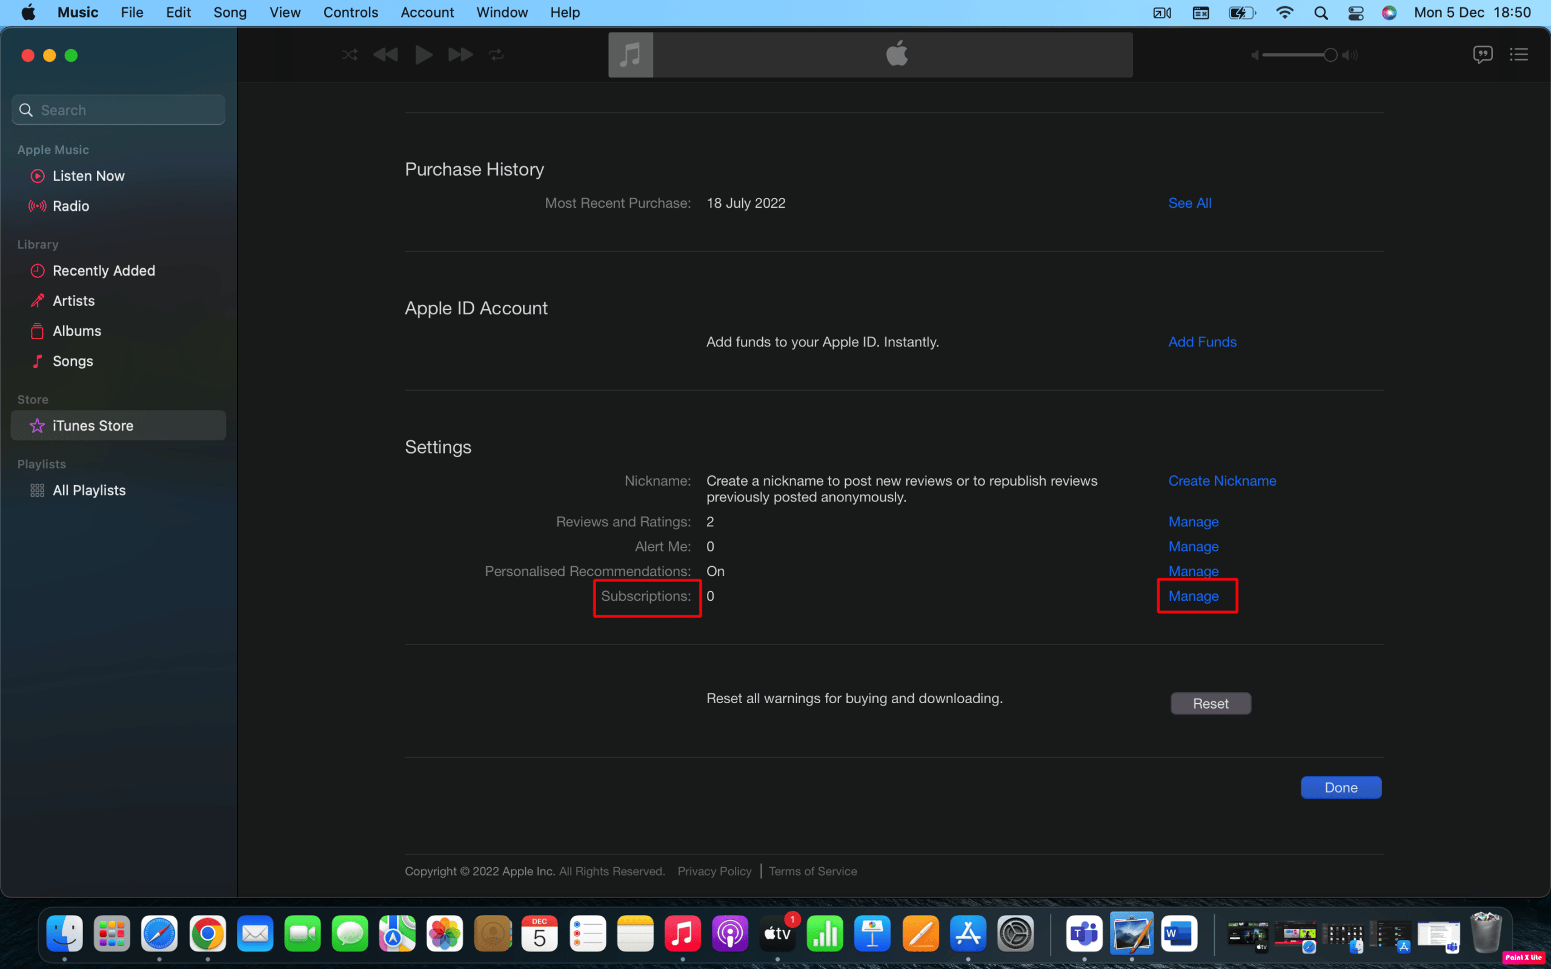The height and width of the screenshot is (969, 1551).
Task: Click Manage next to Reviews and Ratings
Action: [1194, 521]
